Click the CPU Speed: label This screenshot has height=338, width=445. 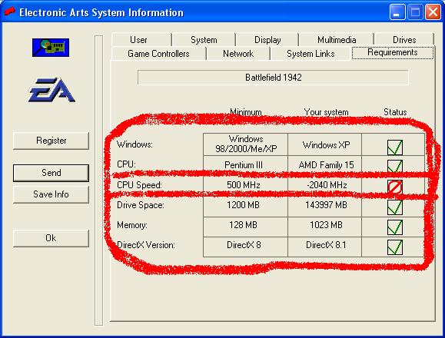(x=139, y=185)
